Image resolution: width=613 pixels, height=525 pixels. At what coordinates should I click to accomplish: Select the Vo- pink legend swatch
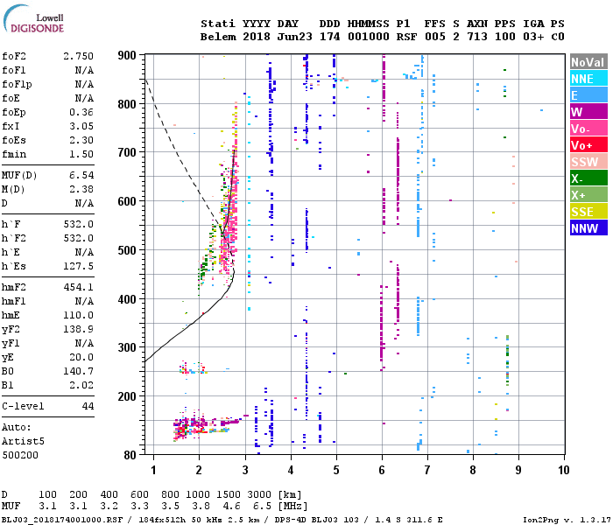(x=588, y=129)
